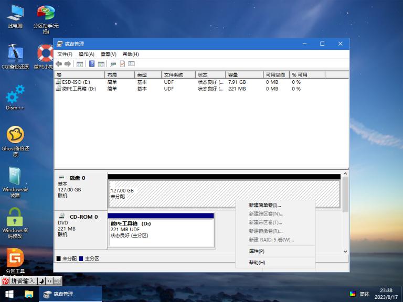Open the blue question-mark Help toolbar icon
Viewport: 403px width, 302px height.
click(92, 64)
